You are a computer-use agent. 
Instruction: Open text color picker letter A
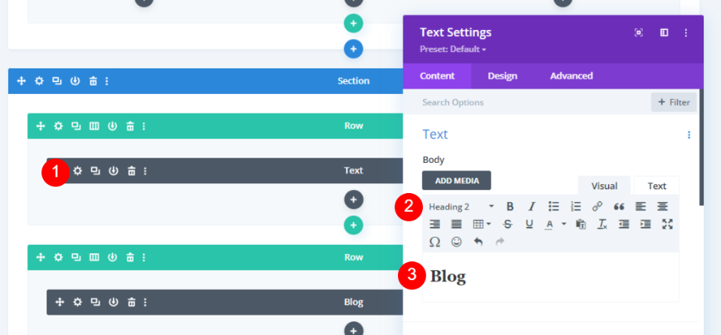[549, 224]
